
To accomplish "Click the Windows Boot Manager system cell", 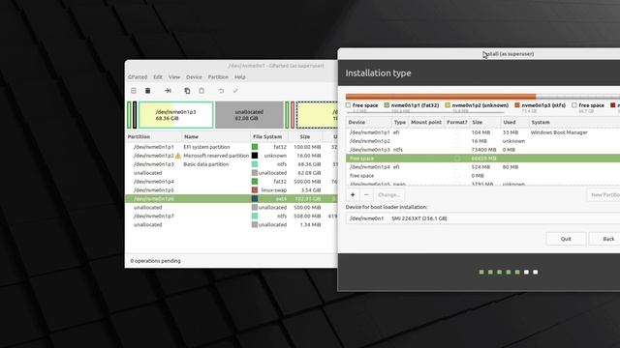I will click(559, 132).
